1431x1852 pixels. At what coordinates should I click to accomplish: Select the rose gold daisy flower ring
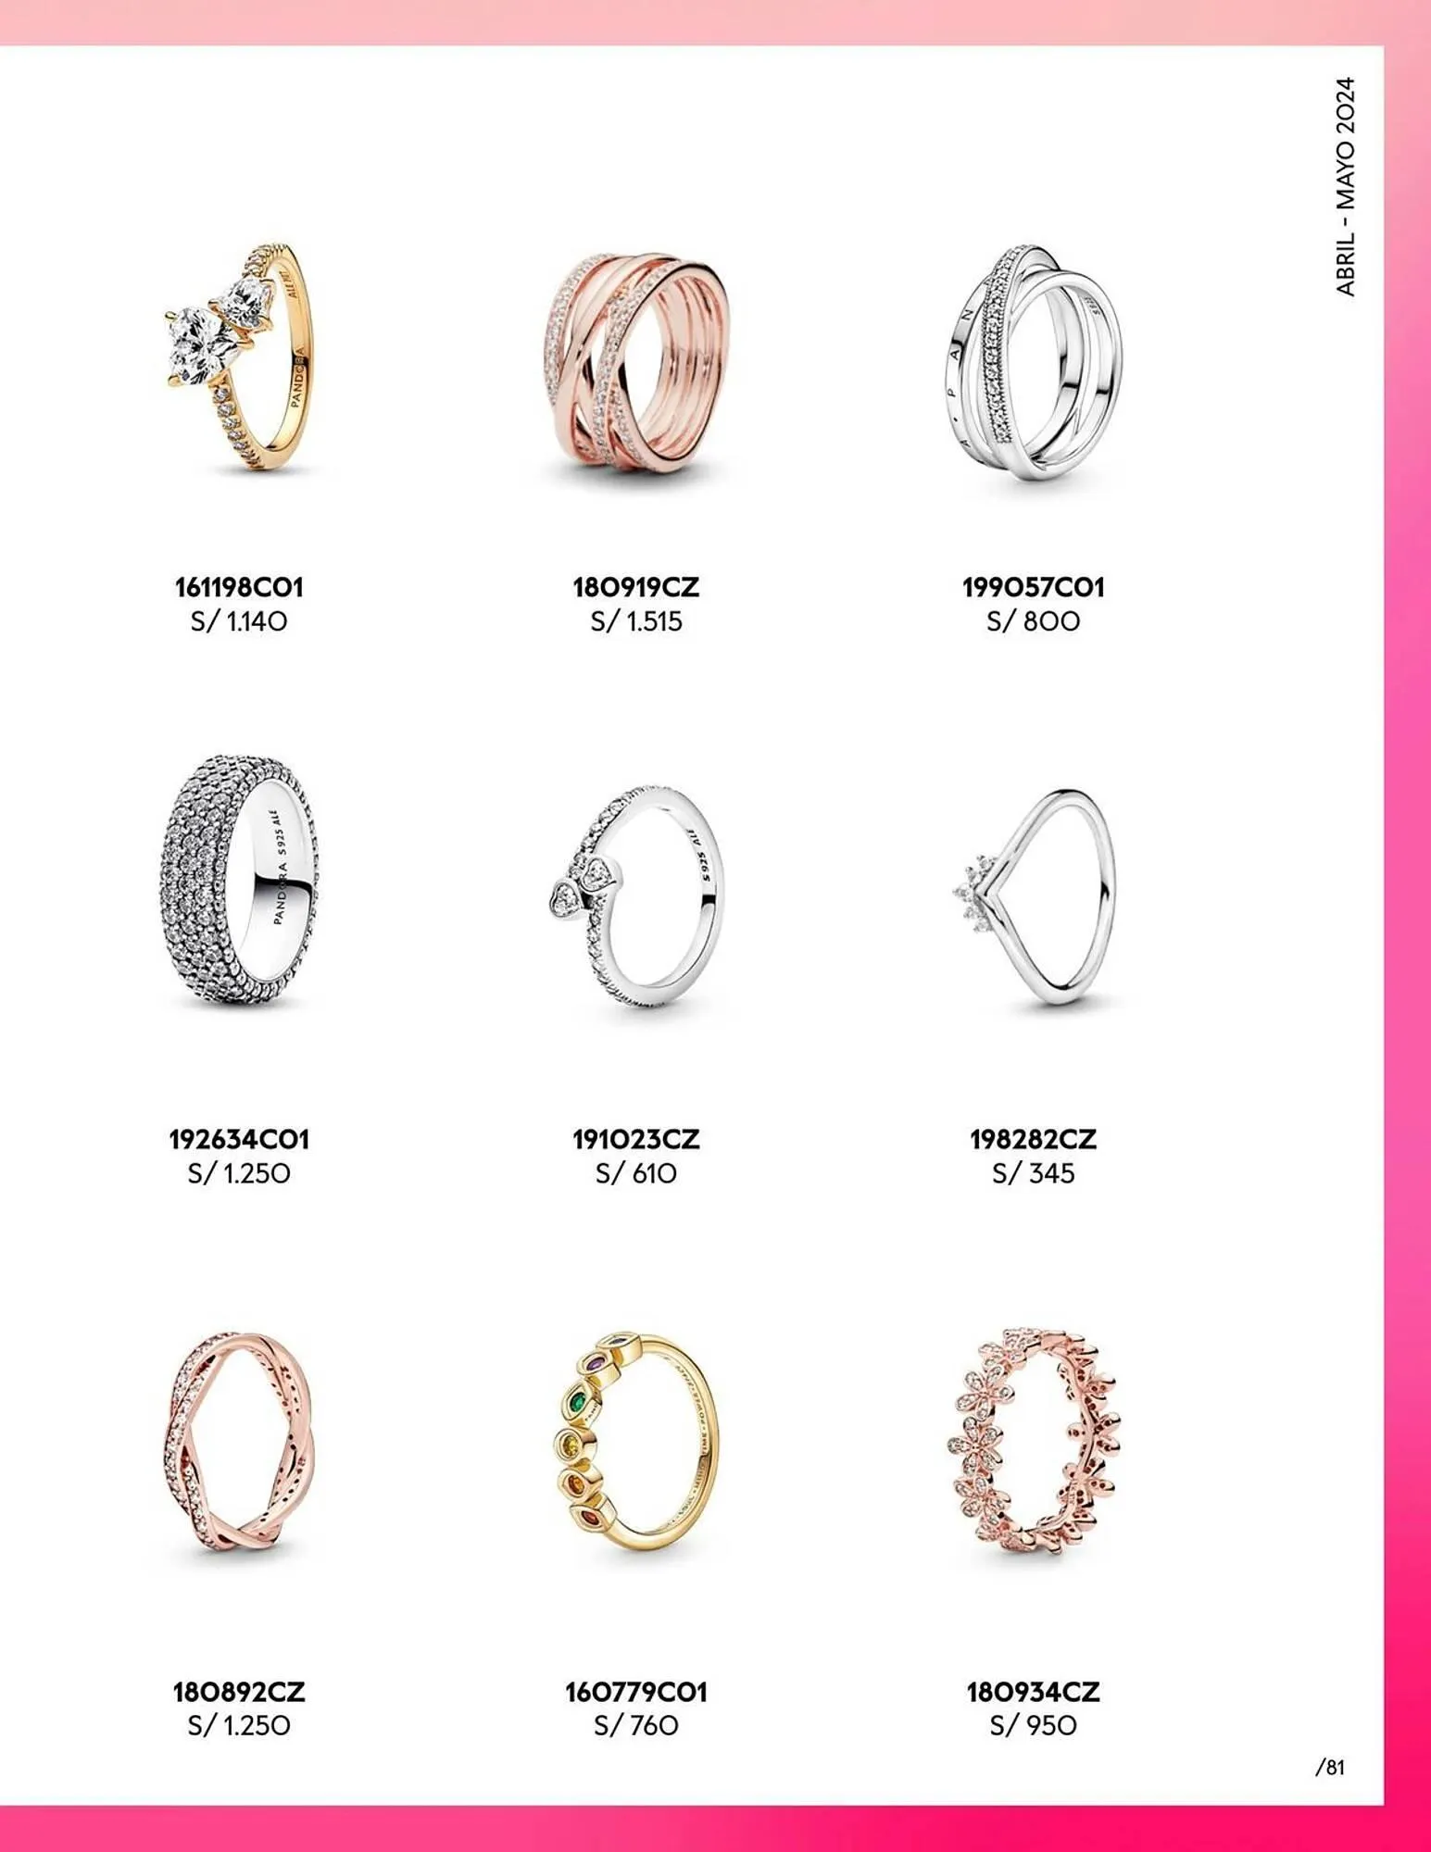tap(1035, 1442)
